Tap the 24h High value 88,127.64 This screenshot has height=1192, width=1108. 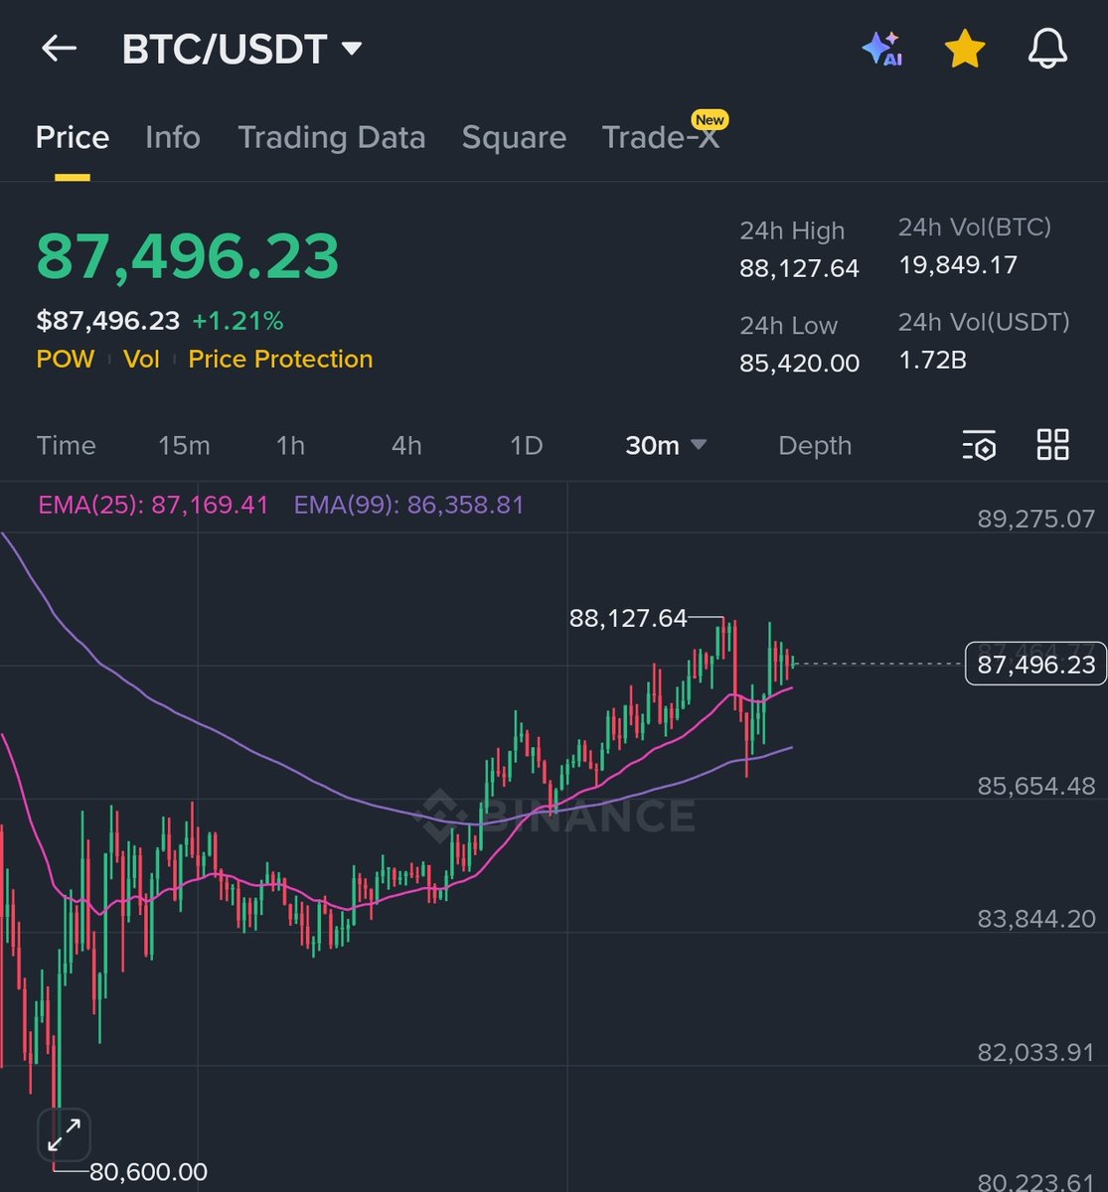[x=799, y=268]
